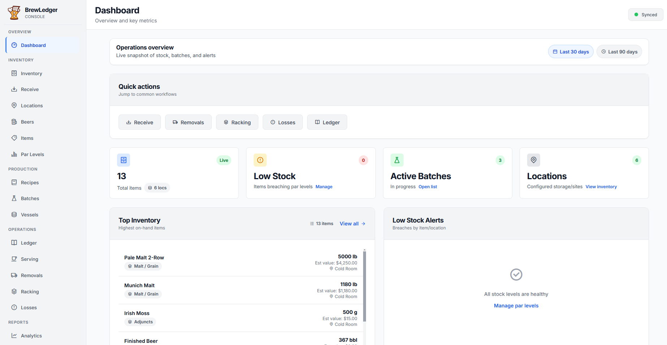Click the Inventory sidebar icon
The height and width of the screenshot is (345, 667).
click(x=14, y=73)
